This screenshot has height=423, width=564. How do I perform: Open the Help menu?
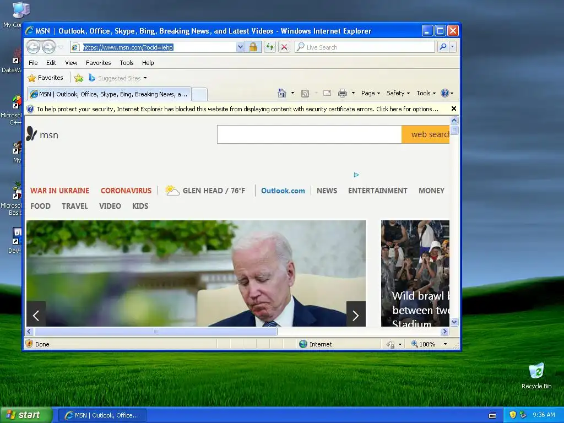pyautogui.click(x=148, y=63)
